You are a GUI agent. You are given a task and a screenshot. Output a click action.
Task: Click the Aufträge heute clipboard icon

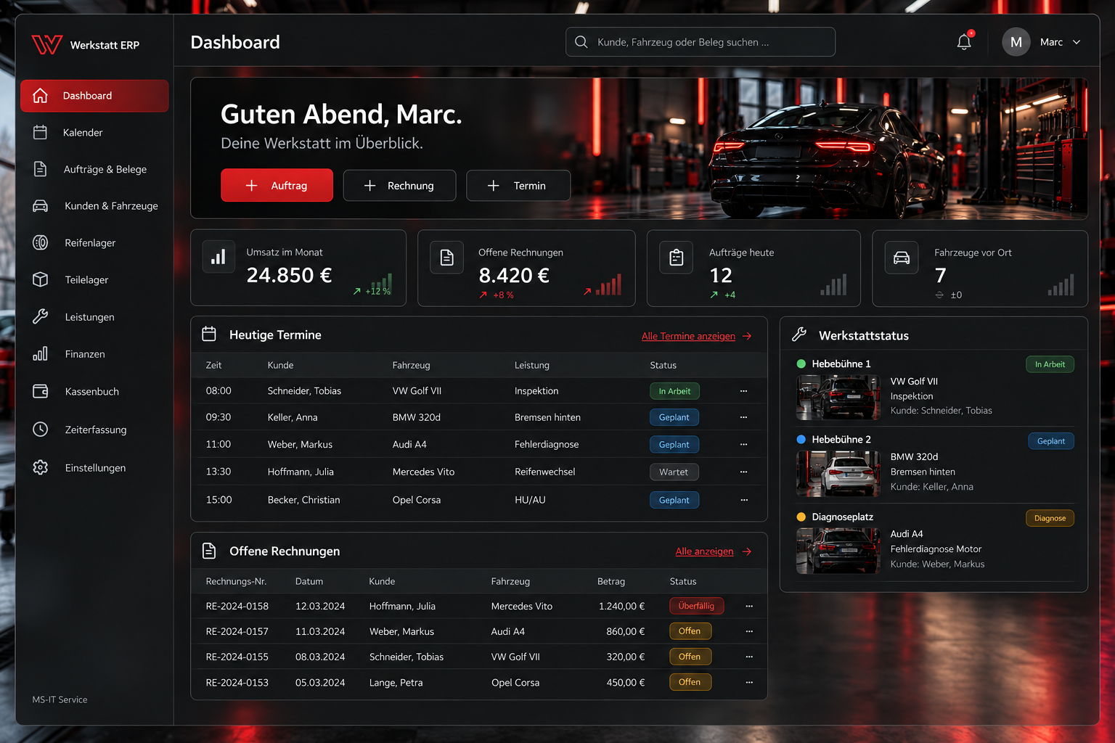point(676,258)
